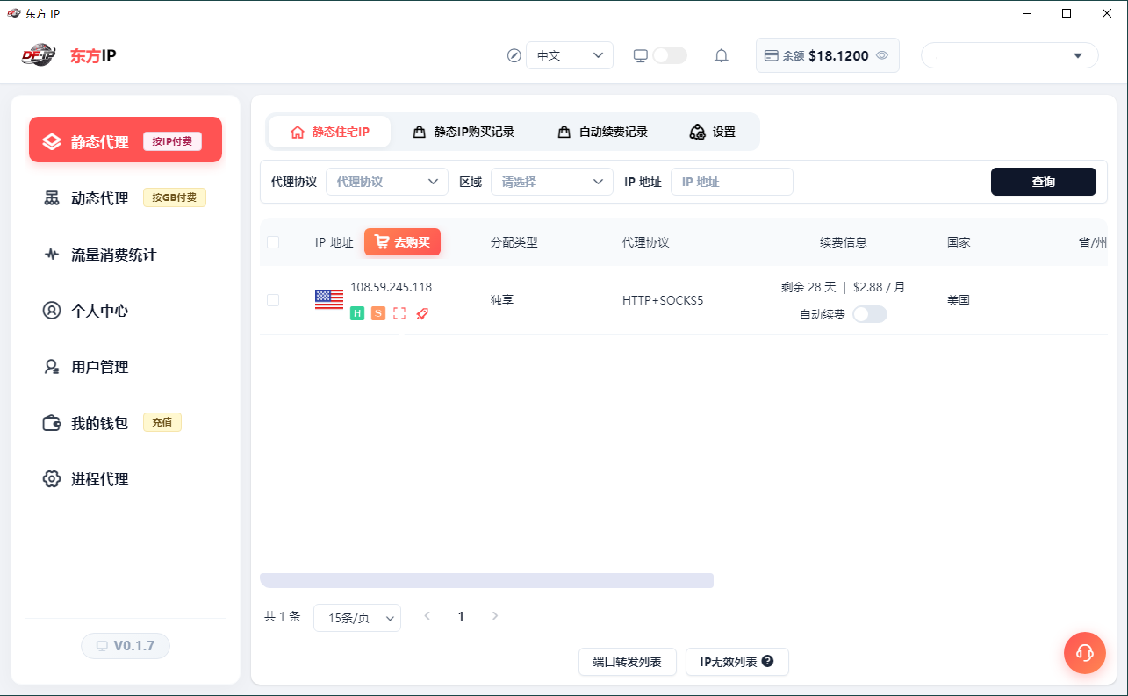Open the 15条/页 page size dropdown
Screen dimensions: 1128x696
(357, 618)
